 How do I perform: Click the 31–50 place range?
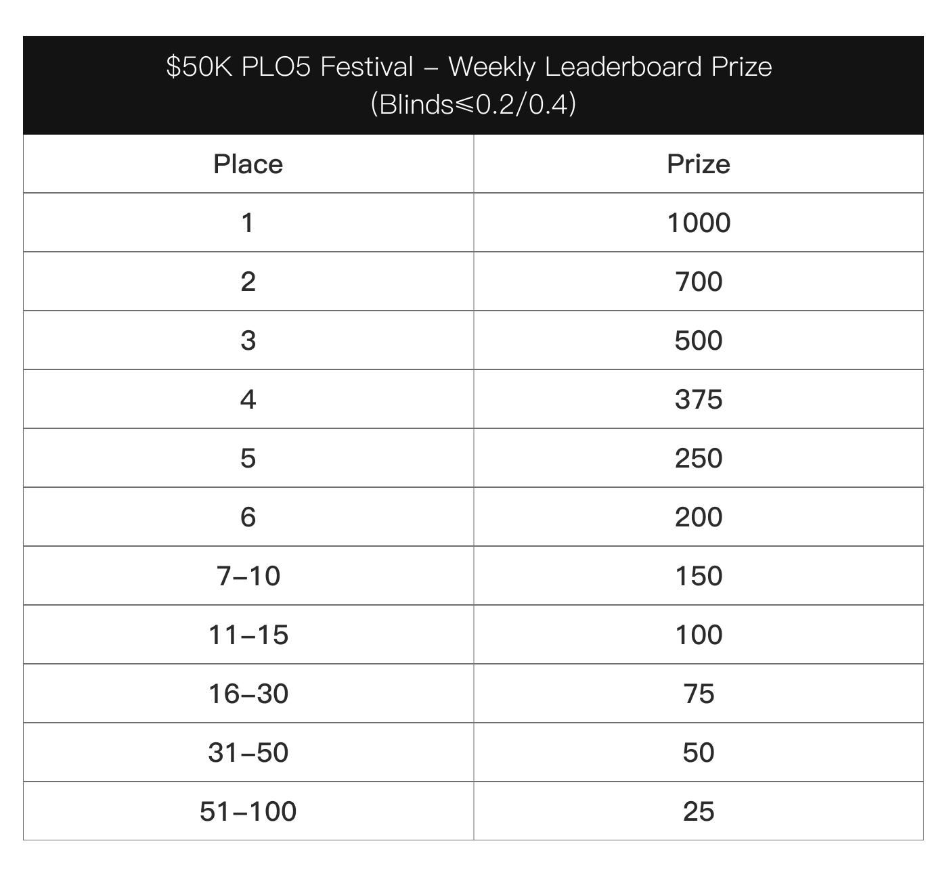(x=248, y=752)
